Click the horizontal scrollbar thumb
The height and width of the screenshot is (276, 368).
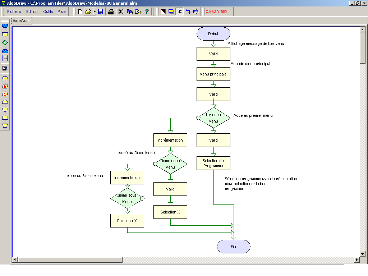70,259
